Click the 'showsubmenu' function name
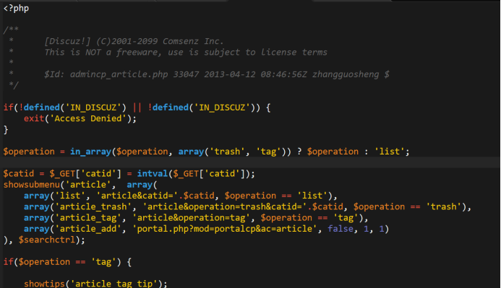 tap(31, 185)
